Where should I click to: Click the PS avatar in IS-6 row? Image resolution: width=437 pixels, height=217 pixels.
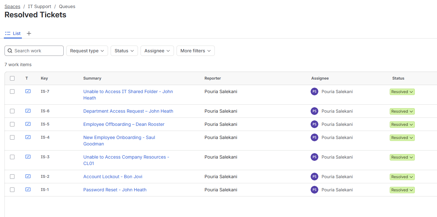pyautogui.click(x=314, y=111)
